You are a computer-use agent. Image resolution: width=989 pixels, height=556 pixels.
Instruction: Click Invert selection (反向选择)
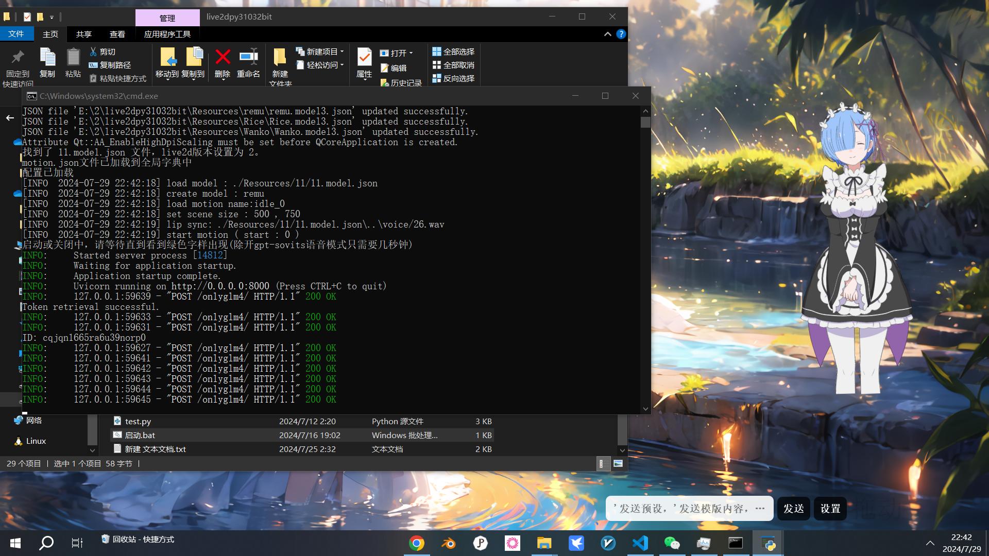(x=453, y=79)
